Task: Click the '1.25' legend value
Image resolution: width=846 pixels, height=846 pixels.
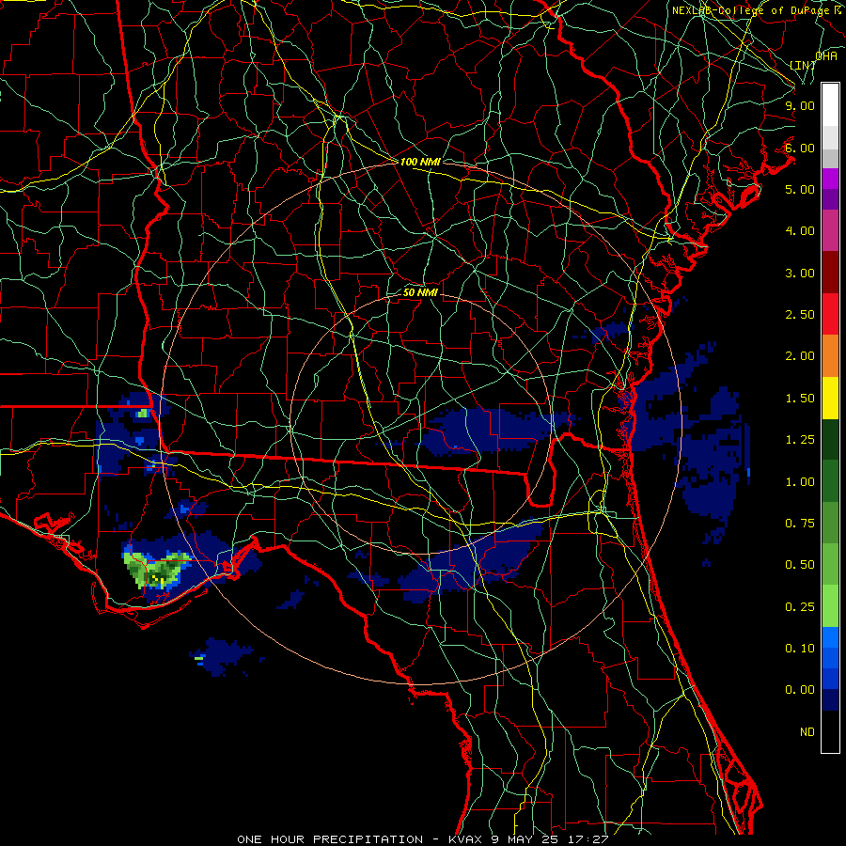Action: (800, 440)
